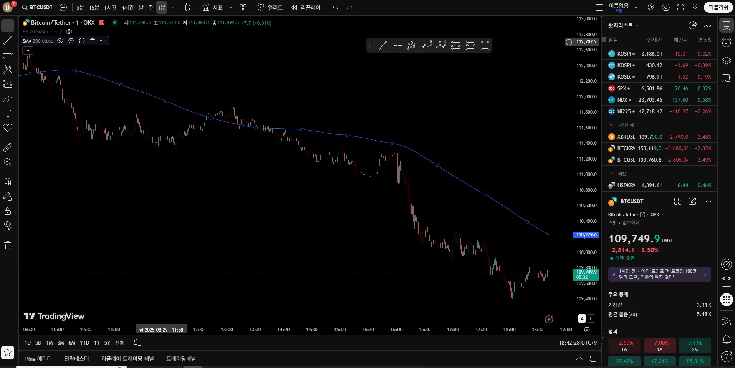The height and width of the screenshot is (368, 735).
Task: Hide the SMA 200 indicator
Action: (60, 41)
